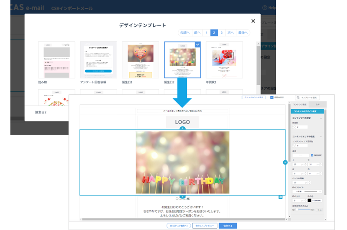Click the 右 margin stepper arrows
This screenshot has height=230, width=347.
pos(321,173)
